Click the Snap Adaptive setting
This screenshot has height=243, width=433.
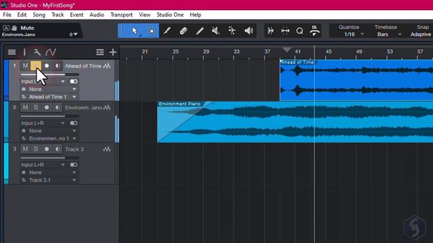421,34
